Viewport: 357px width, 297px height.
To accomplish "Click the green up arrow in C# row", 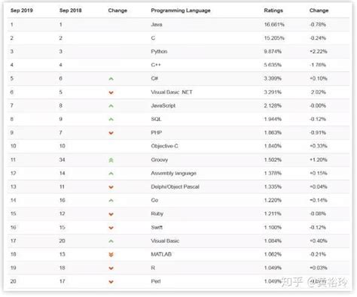I will click(111, 79).
